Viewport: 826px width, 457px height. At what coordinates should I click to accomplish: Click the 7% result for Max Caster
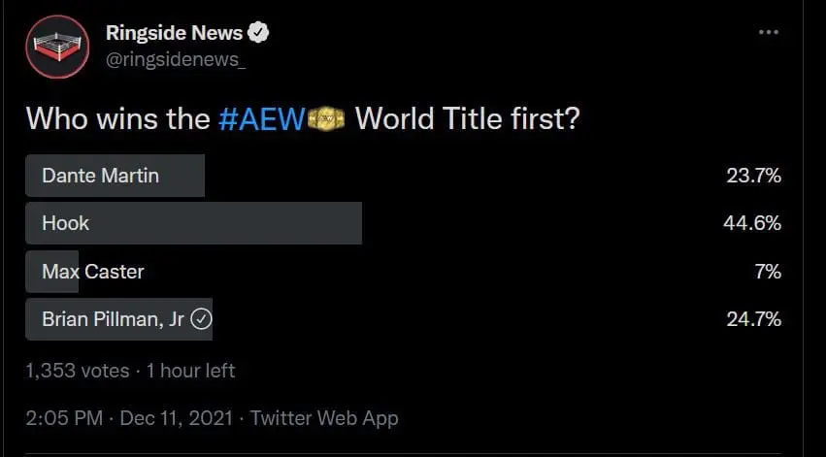click(767, 272)
